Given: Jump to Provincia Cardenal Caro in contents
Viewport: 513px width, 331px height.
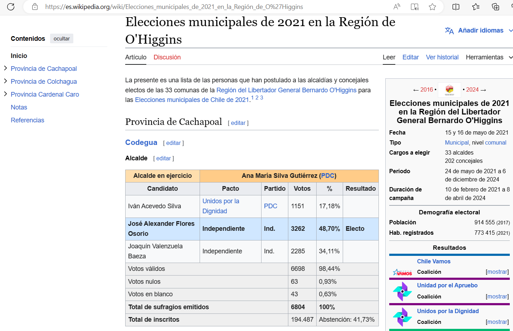Looking at the screenshot, I should coord(45,94).
